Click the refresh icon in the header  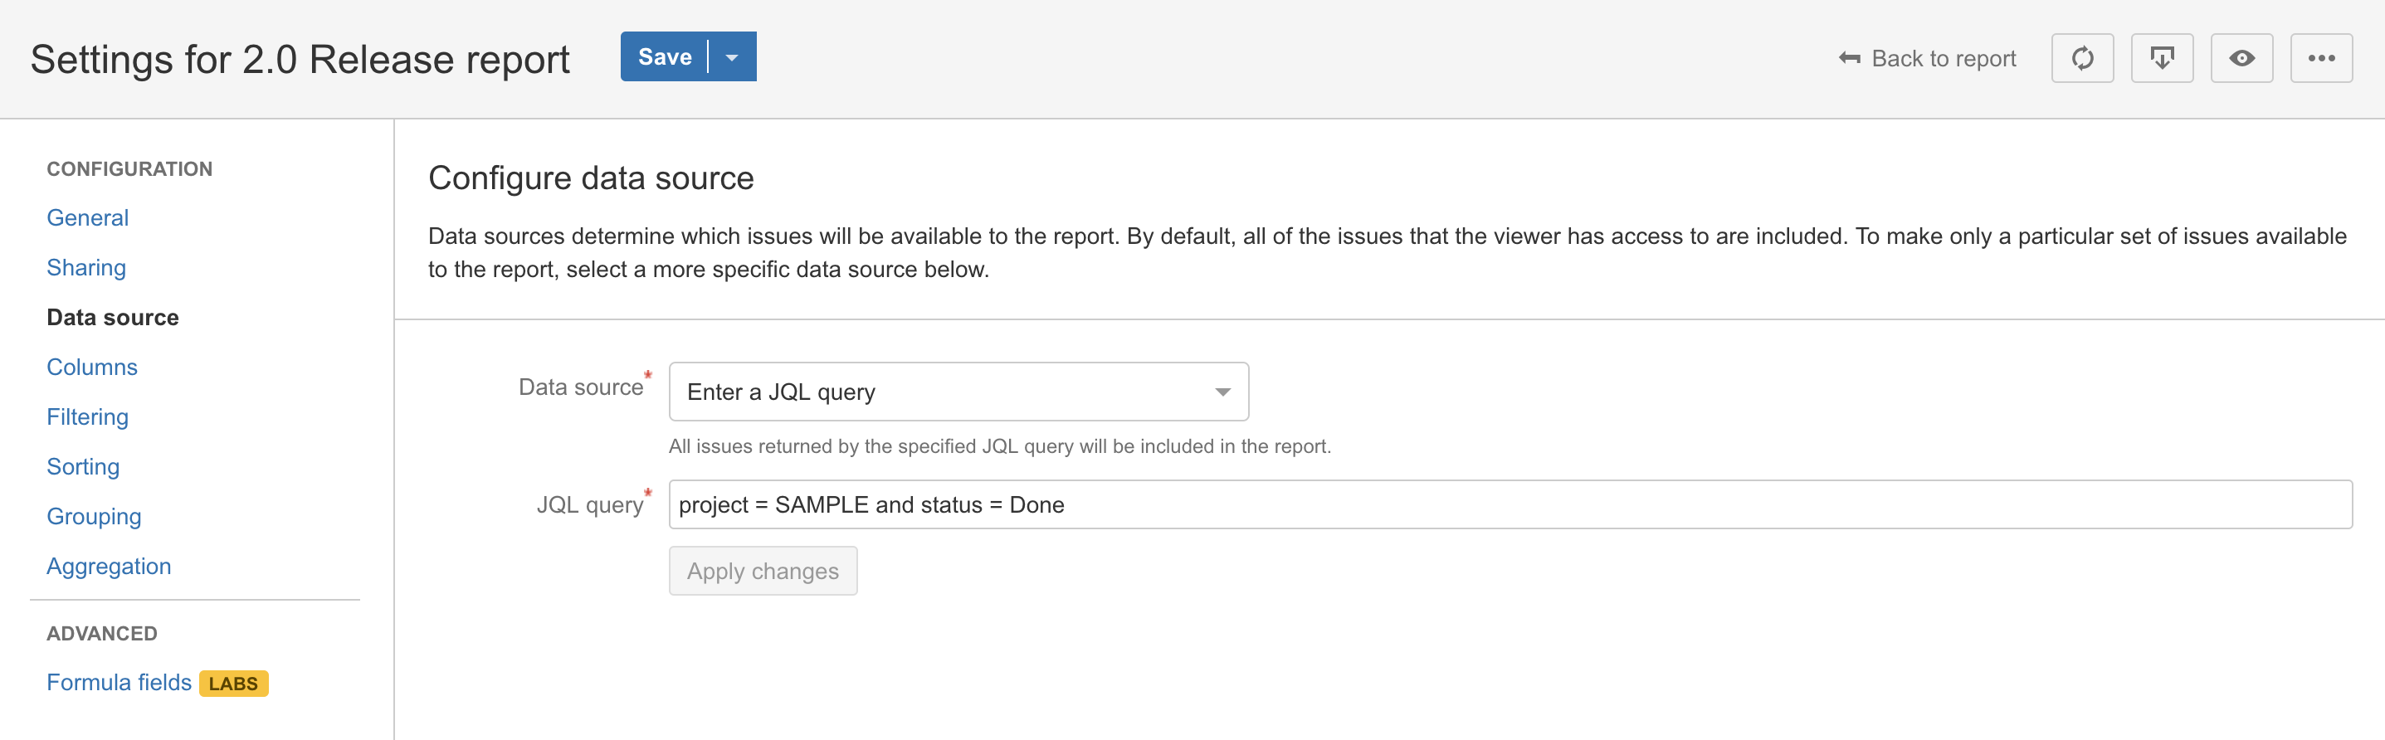[x=2082, y=58]
